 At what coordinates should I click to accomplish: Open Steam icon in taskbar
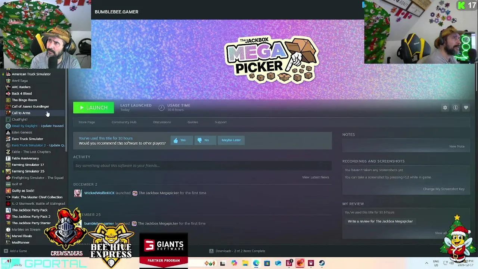[322, 263]
